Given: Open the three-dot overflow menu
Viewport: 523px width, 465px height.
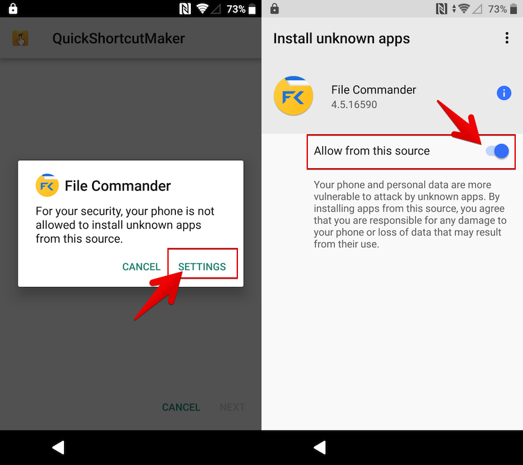Looking at the screenshot, I should click(507, 38).
